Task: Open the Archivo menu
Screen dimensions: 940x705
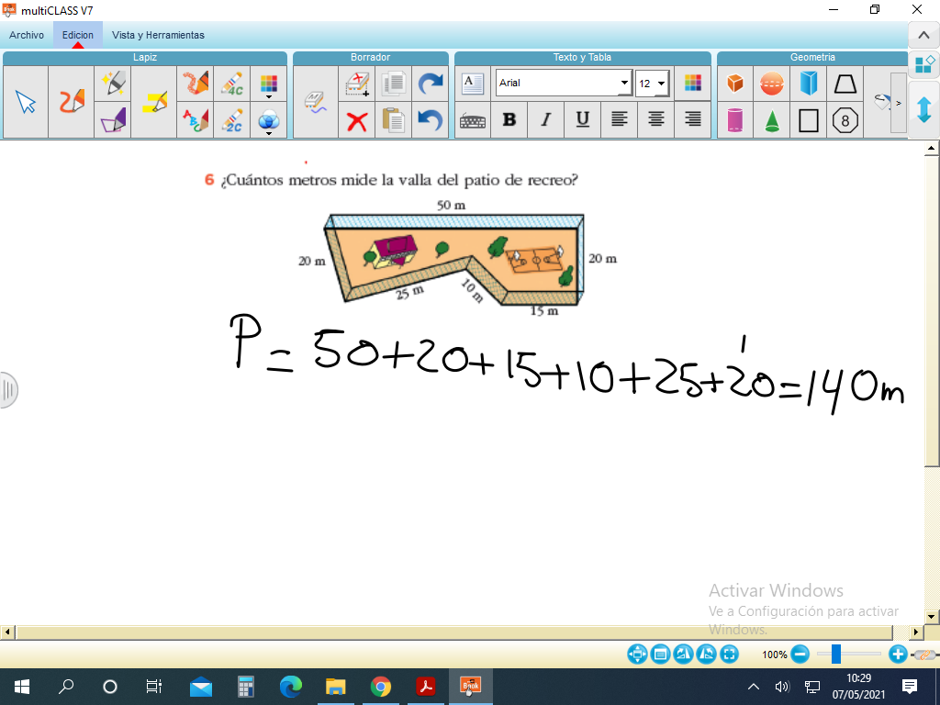Action: [x=27, y=35]
